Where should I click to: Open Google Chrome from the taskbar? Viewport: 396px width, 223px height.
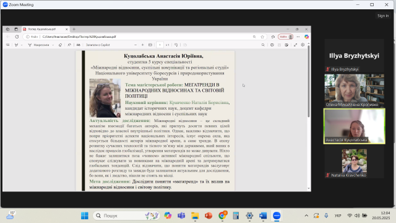click(x=222, y=216)
